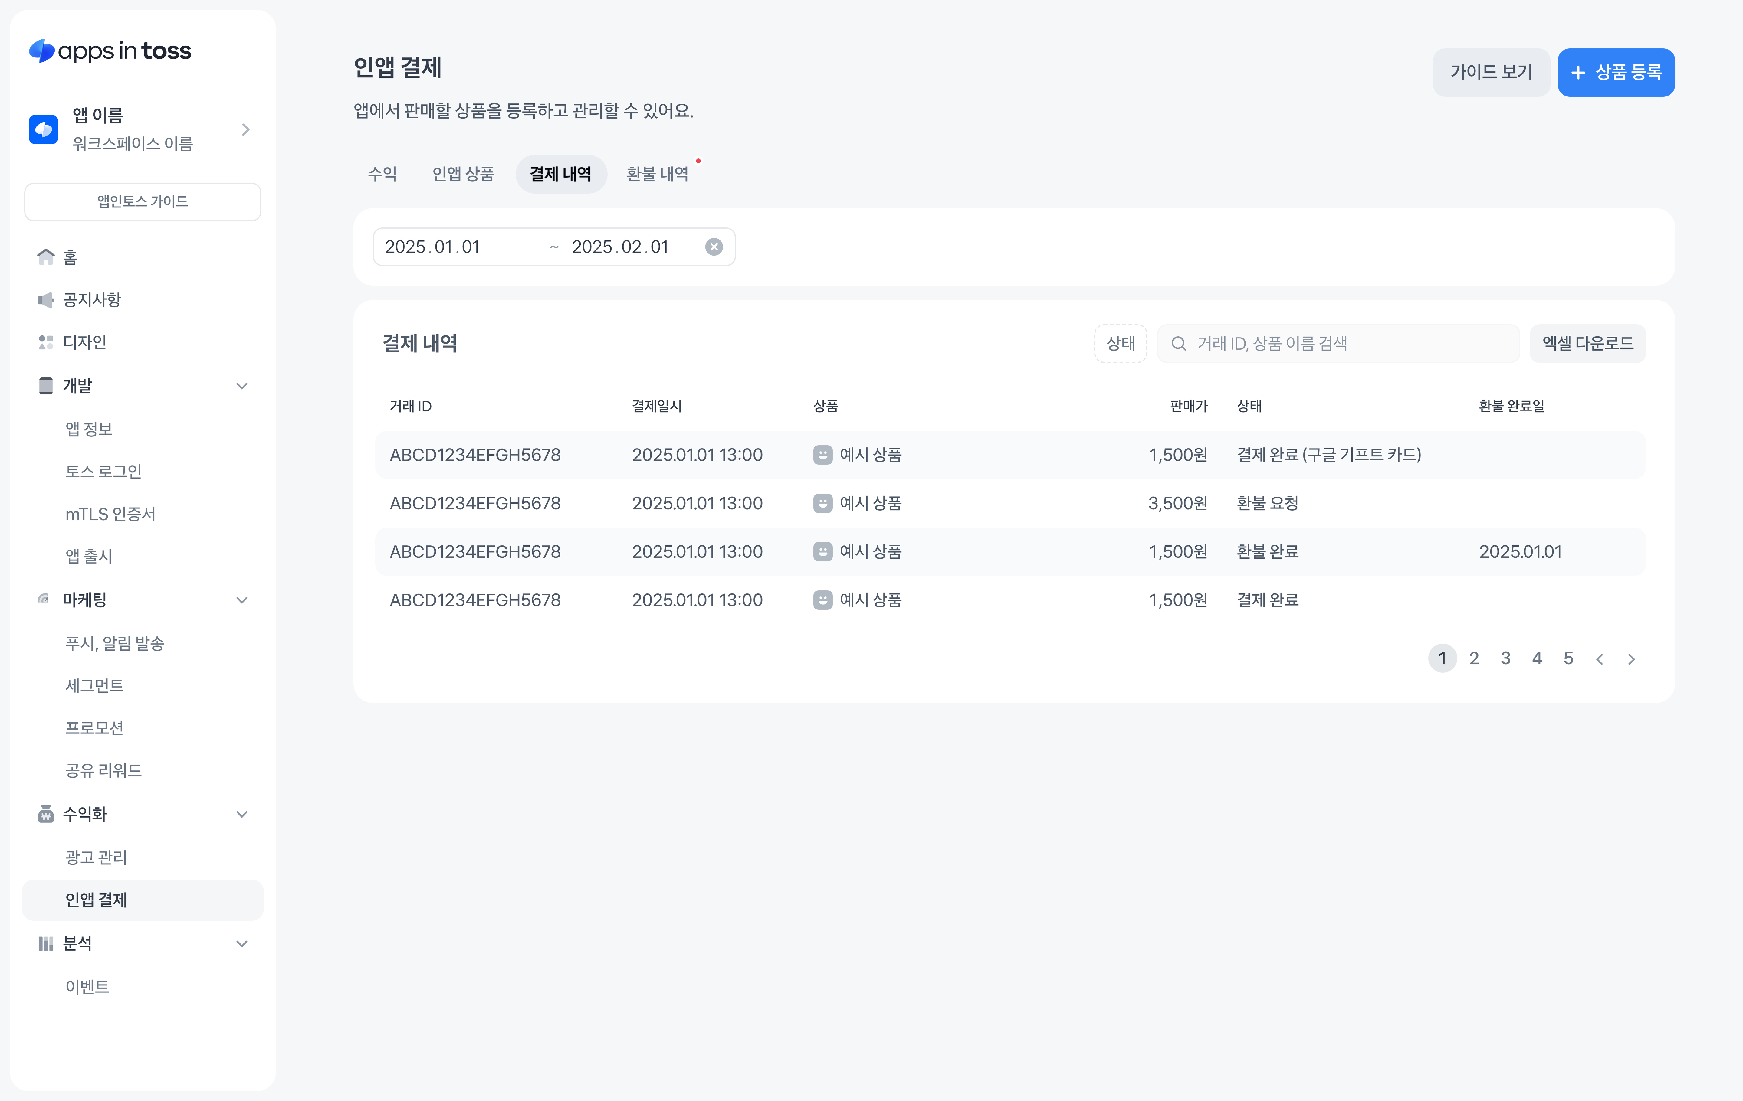Click the 상품 등록 button
This screenshot has height=1101, width=1743.
[1616, 72]
